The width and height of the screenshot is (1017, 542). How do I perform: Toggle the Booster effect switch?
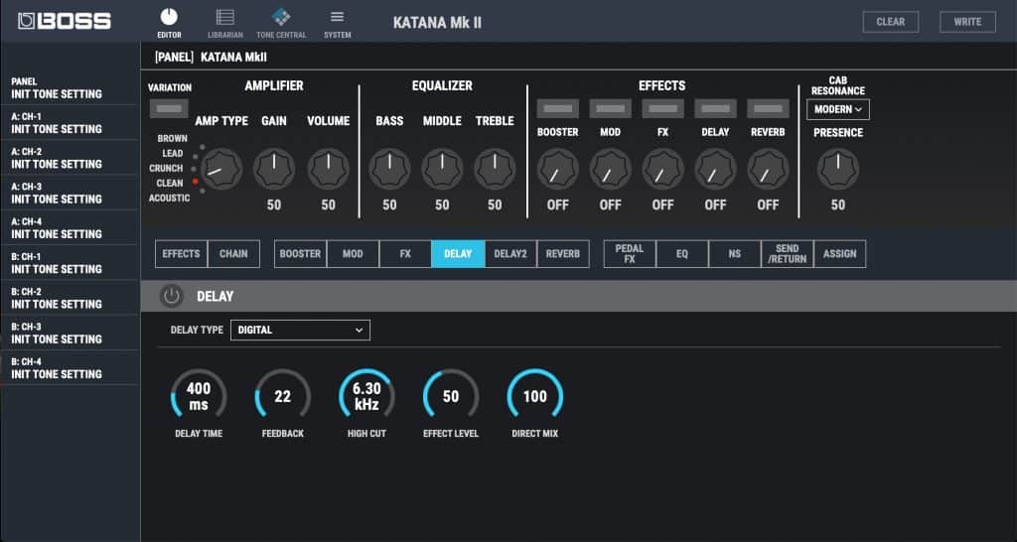557,108
